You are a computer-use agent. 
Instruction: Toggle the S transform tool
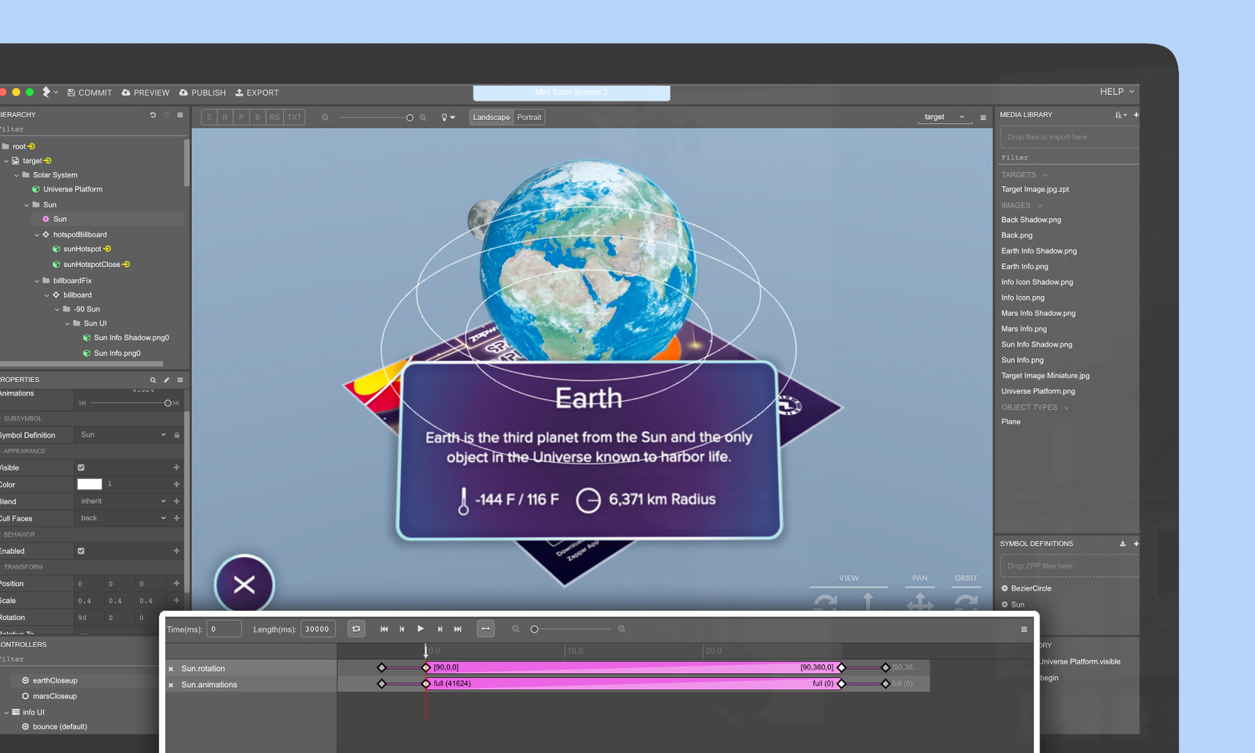pyautogui.click(x=209, y=117)
